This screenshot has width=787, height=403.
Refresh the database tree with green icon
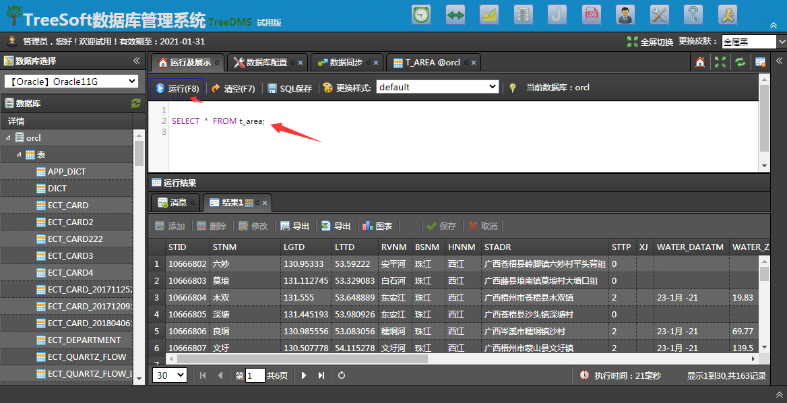coord(136,103)
